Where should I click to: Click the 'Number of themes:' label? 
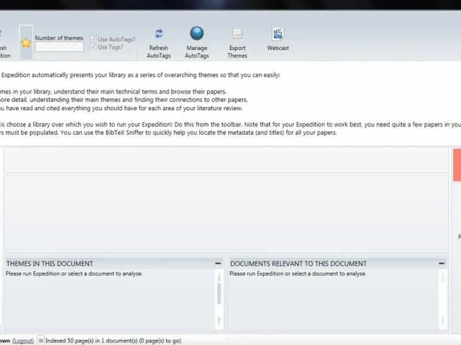59,38
